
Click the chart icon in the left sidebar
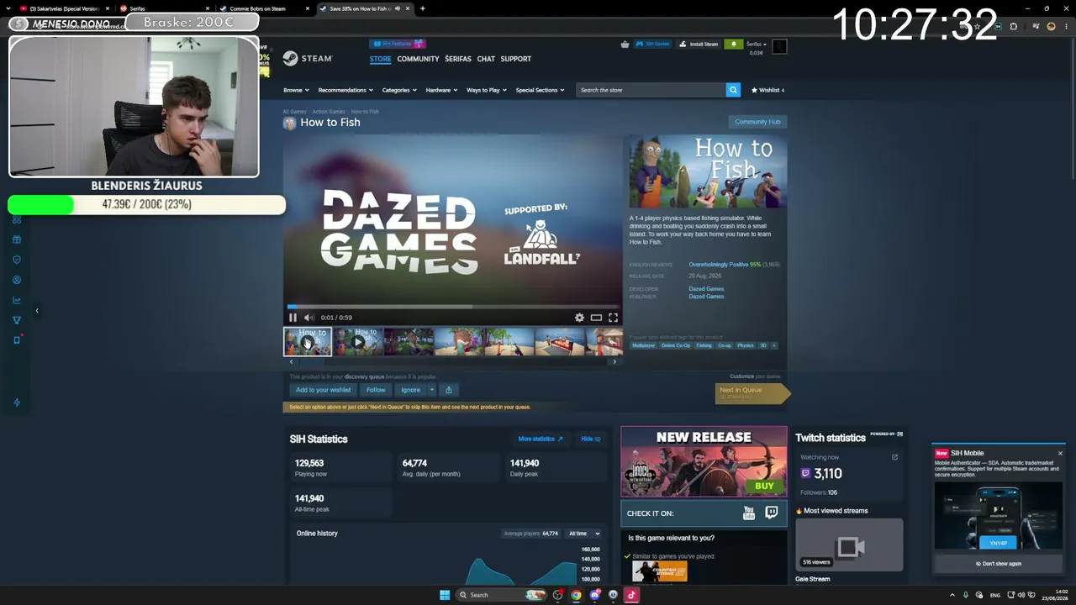[17, 300]
